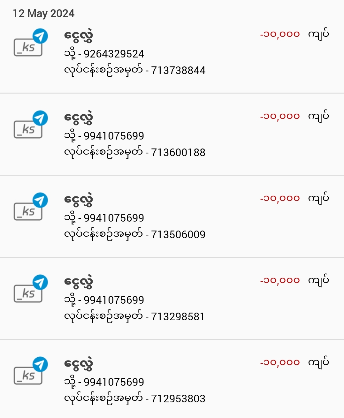Click the 12 May 2024 date header
The height and width of the screenshot is (418, 344).
point(43,13)
